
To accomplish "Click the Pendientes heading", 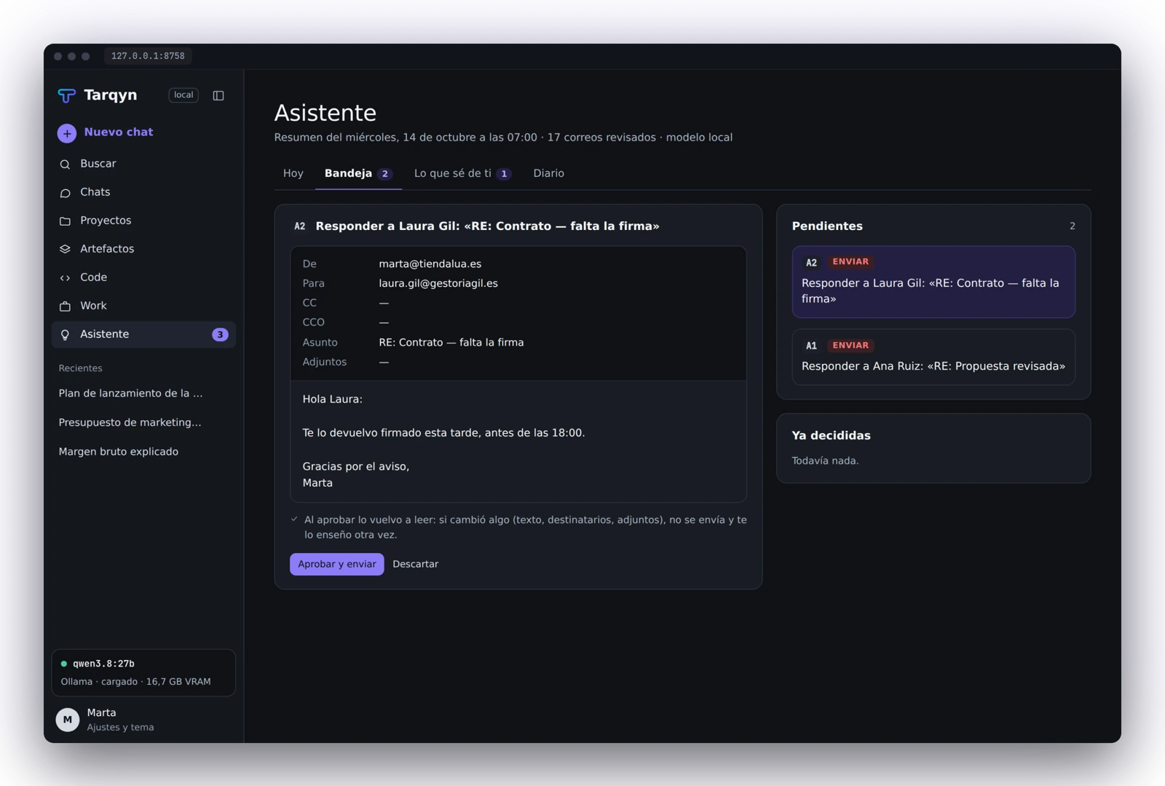I will tap(827, 226).
